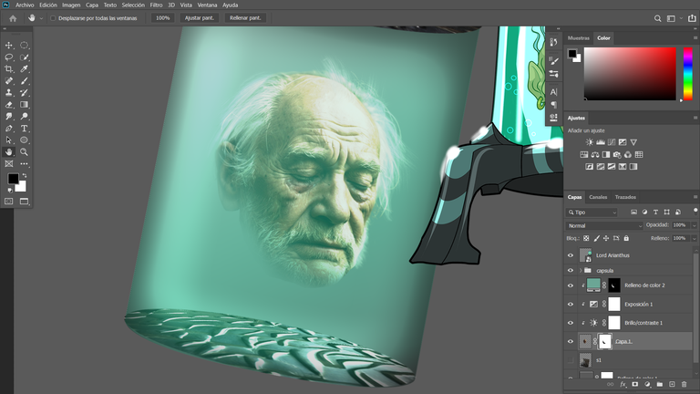The image size is (700, 394).
Task: Click the 100% zoom button
Action: [x=163, y=18]
